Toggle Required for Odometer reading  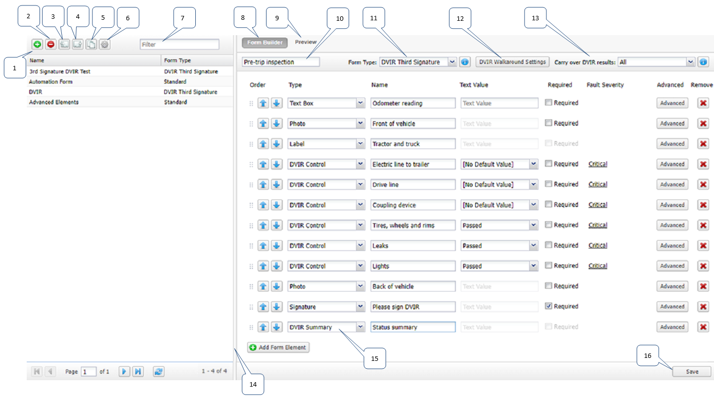548,102
